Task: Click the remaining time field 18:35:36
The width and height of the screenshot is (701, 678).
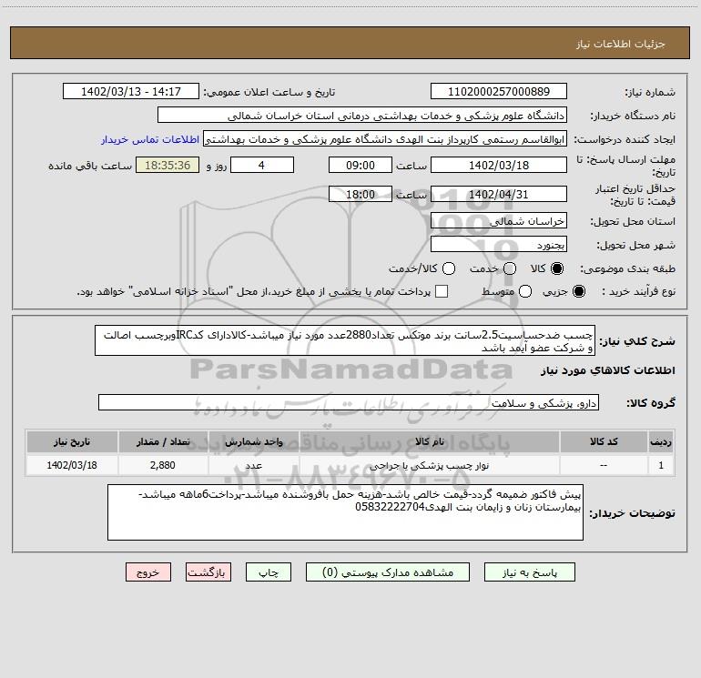Action: (168, 165)
